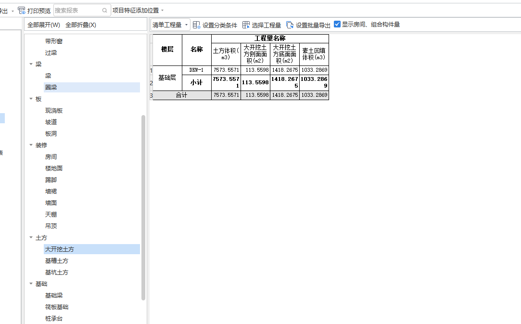Select 墙面 in the tree

click(51, 203)
